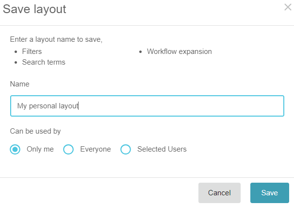Click the "Enter a layout name to save" text
The height and width of the screenshot is (206, 294).
[x=56, y=39]
